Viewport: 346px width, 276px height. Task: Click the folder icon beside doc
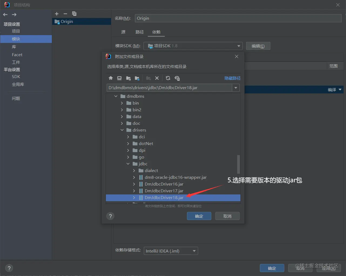tap(129, 123)
